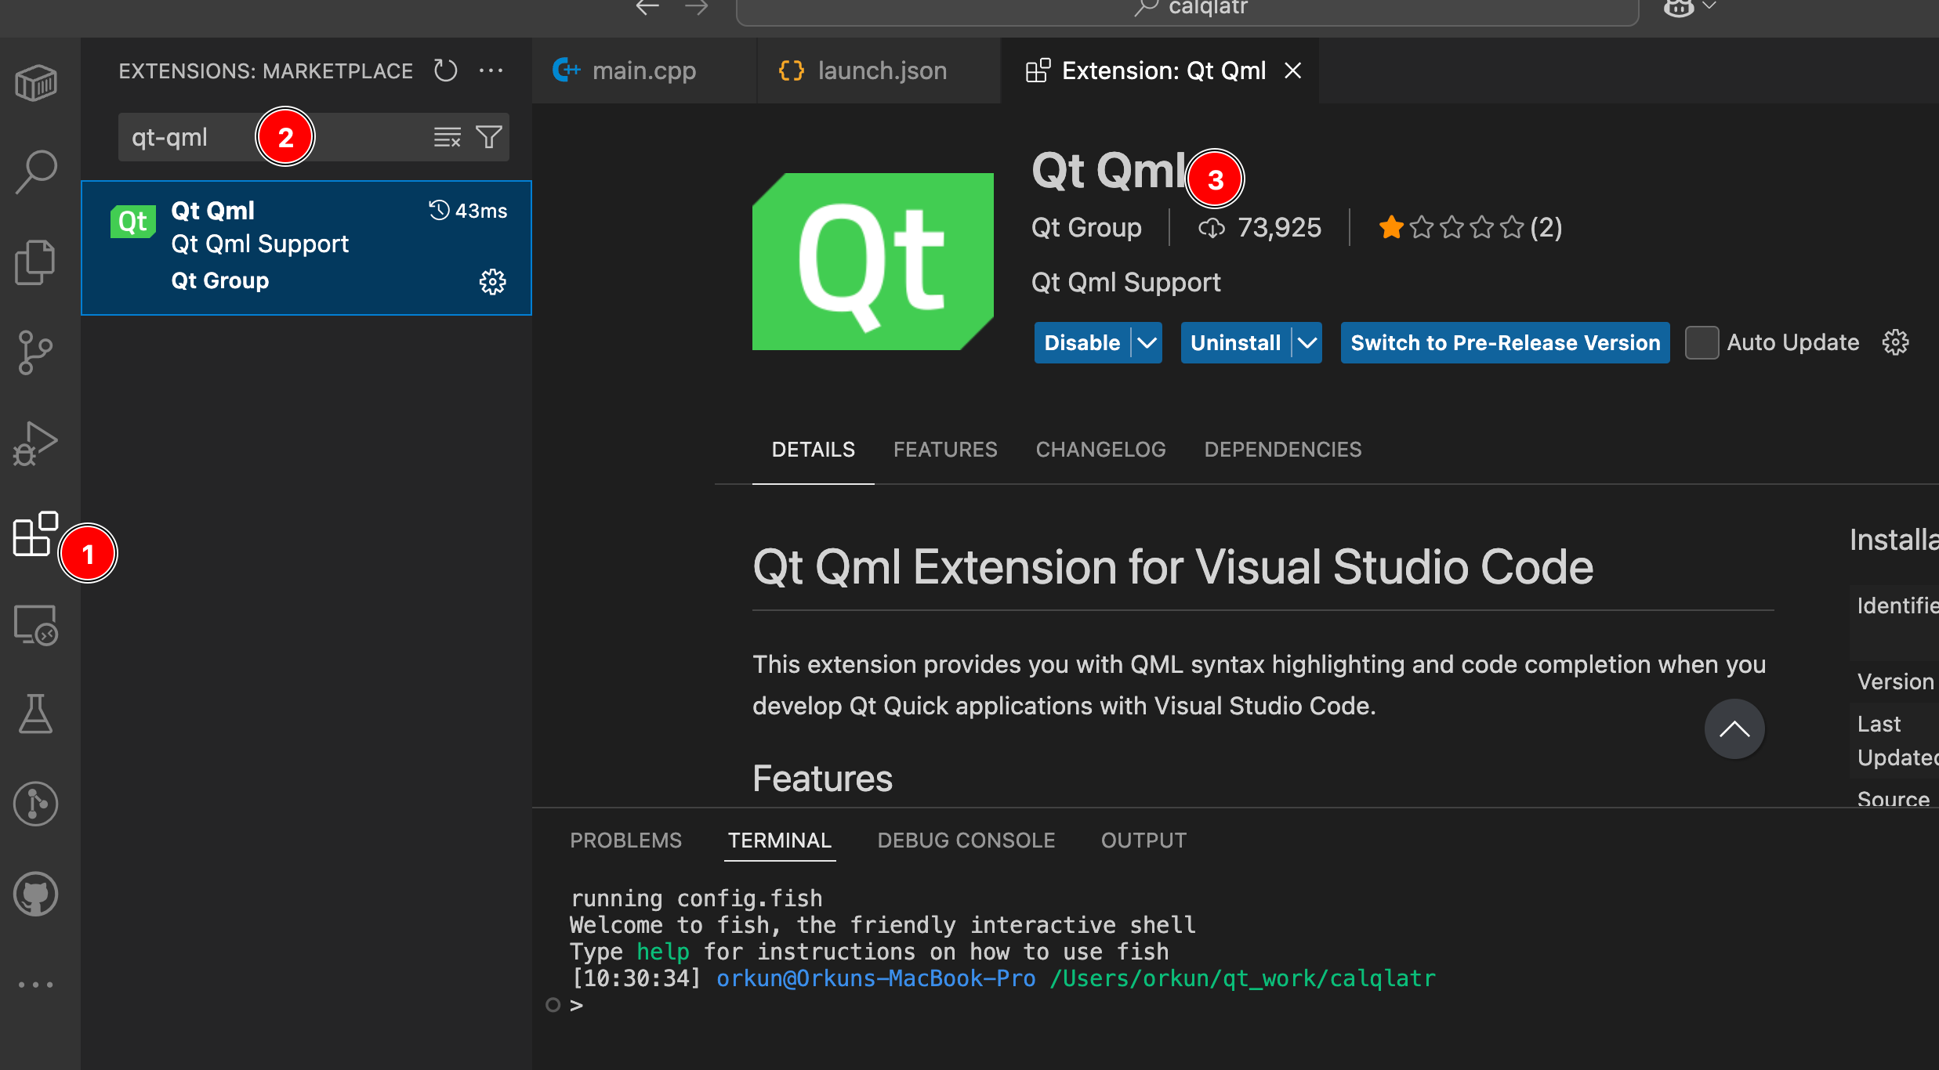Show additional activity bar views
This screenshot has height=1070, width=1939.
(36, 985)
